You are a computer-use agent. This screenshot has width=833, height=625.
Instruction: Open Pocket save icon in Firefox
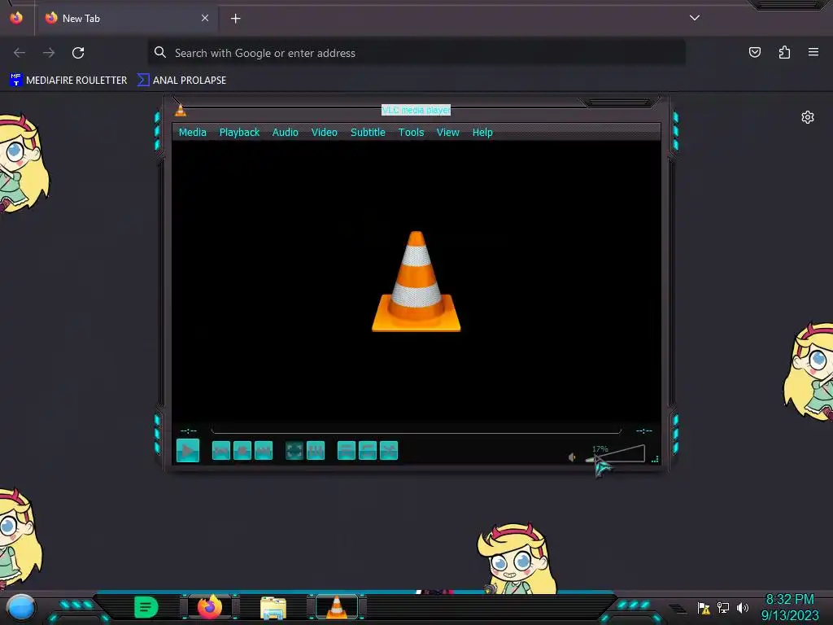[x=755, y=52]
